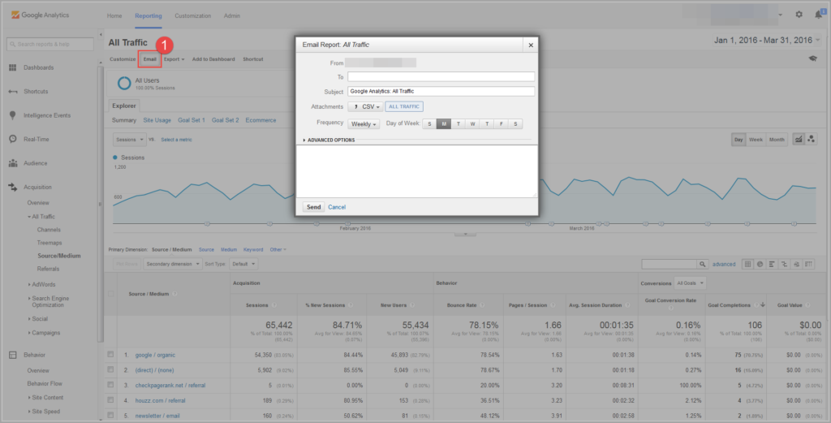Open the google / organic source link
Image resolution: width=831 pixels, height=423 pixels.
pyautogui.click(x=155, y=355)
